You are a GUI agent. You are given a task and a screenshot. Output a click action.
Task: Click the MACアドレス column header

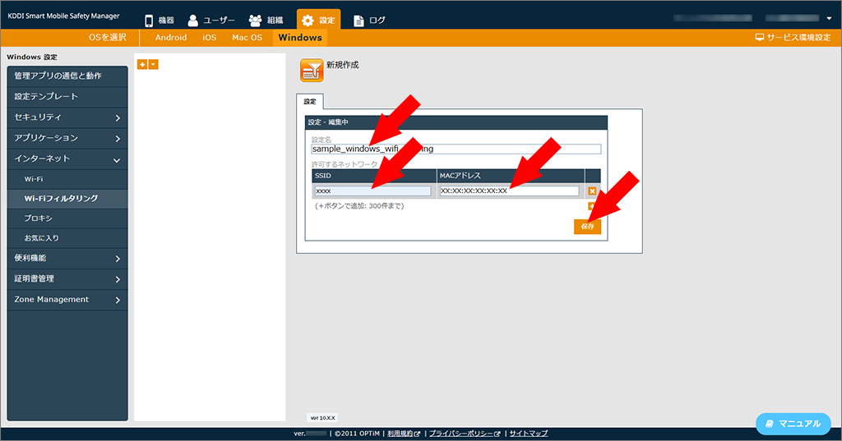tap(511, 176)
